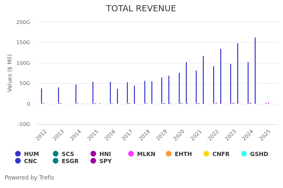The height and width of the screenshot is (188, 283).
Task: Toggle the SPY series label
Action: [x=105, y=161]
